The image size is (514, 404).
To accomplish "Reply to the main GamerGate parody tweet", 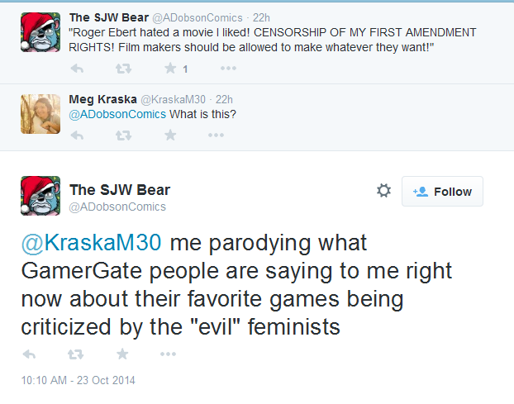I will (x=29, y=354).
